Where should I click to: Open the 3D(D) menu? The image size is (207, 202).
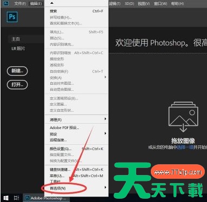coord(129,3)
